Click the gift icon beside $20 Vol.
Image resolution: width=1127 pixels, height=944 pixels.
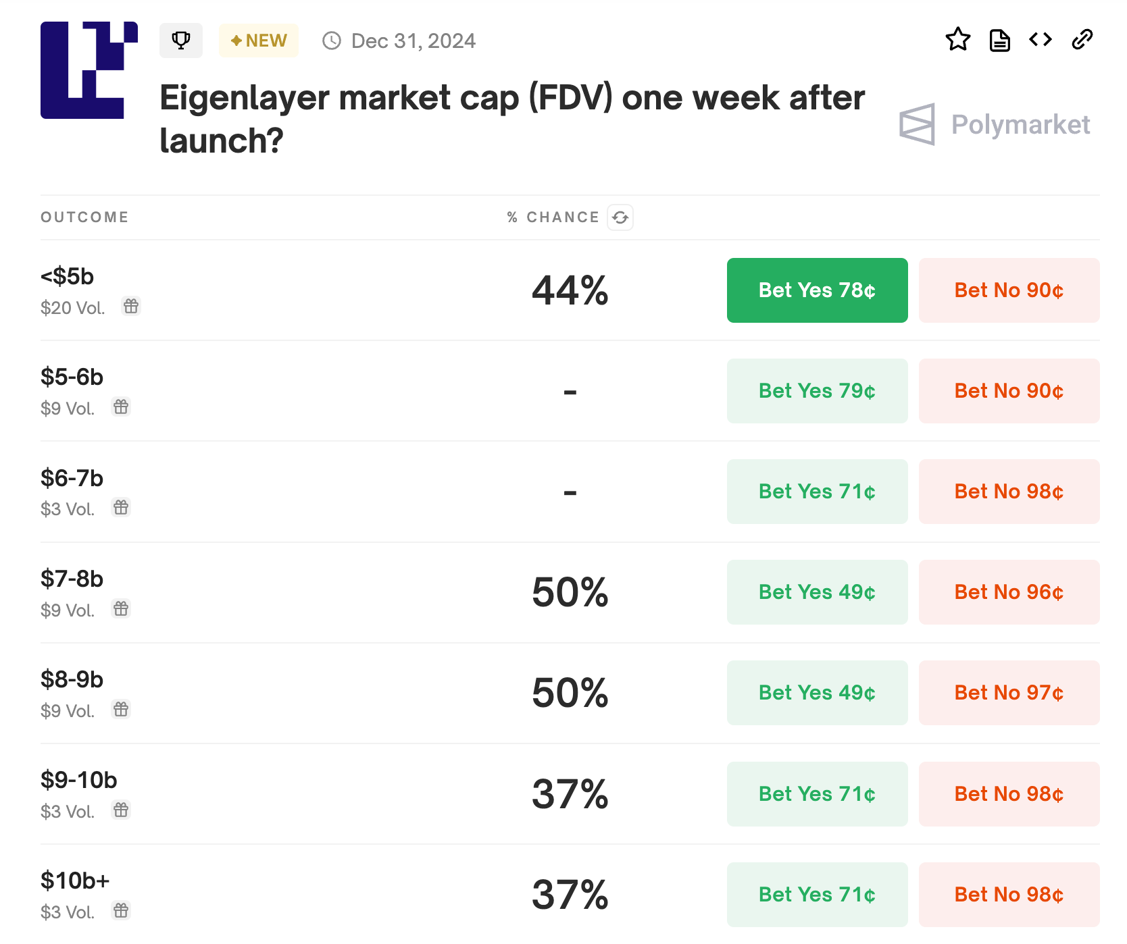pos(131,307)
